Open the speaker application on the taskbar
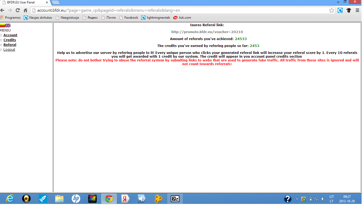 pos(142,199)
